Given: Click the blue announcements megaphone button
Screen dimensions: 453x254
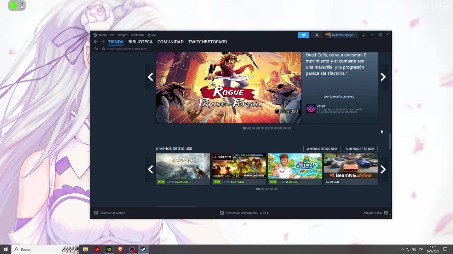Looking at the screenshot, I should point(303,35).
